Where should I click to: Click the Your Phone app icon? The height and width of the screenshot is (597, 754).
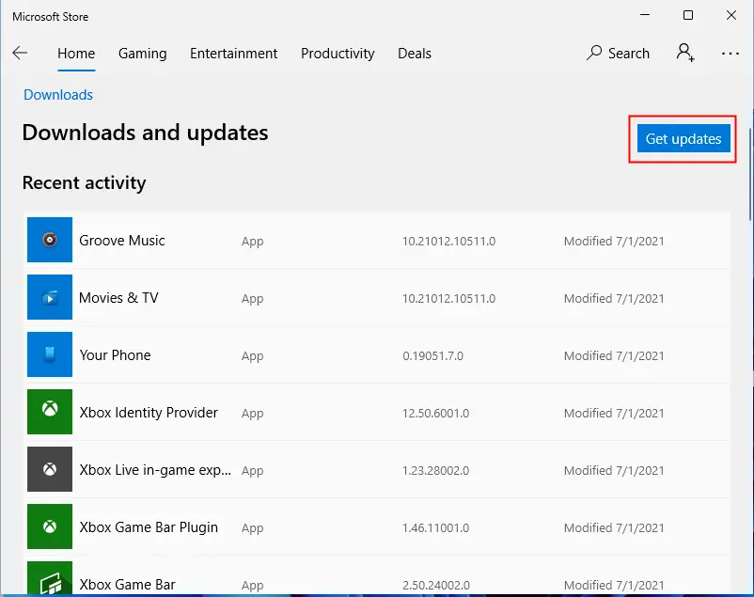coord(50,354)
